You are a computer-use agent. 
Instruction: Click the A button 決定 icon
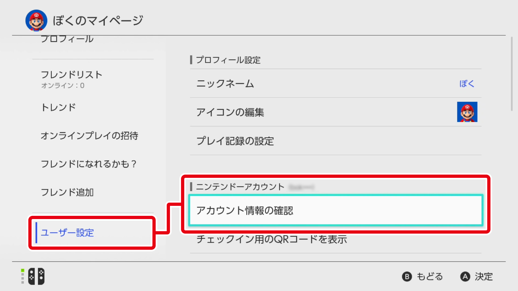[x=465, y=276]
